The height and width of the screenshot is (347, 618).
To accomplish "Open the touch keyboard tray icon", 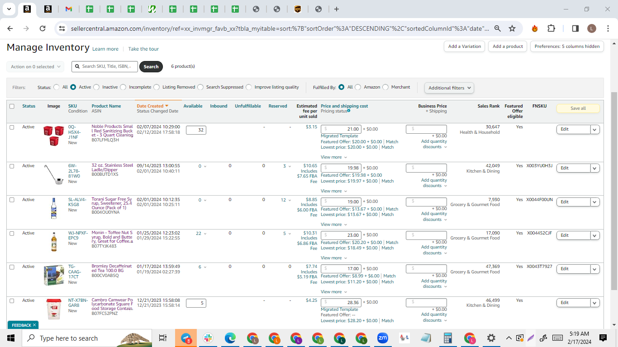I will (557, 338).
